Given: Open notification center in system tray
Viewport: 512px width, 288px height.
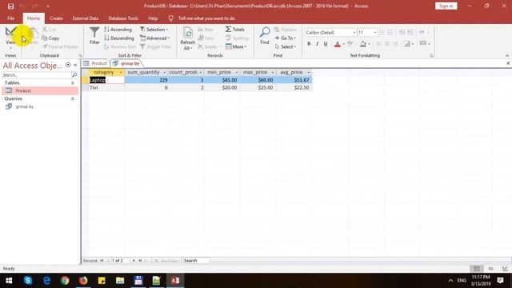Looking at the screenshot, I should [500, 281].
